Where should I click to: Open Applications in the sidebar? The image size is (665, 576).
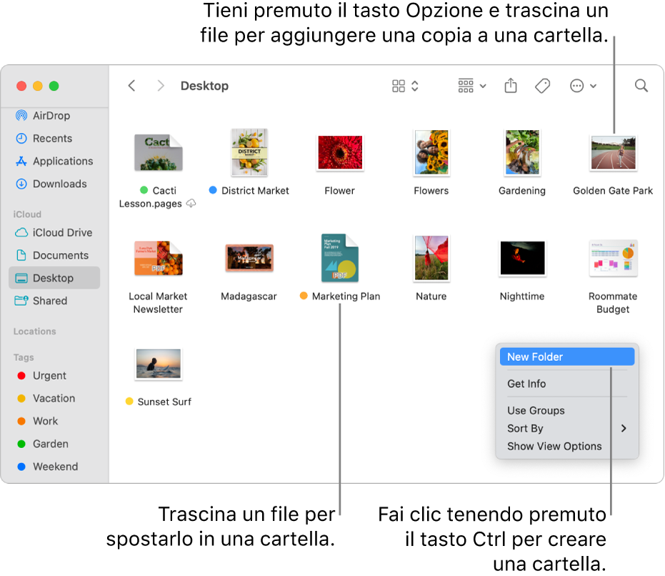point(54,162)
